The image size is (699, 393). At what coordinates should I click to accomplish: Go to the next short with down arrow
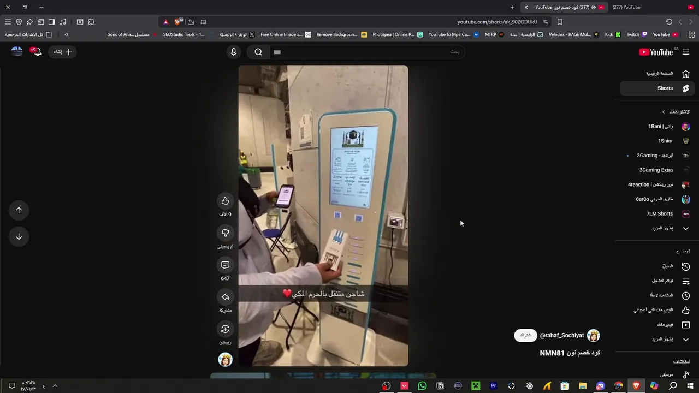19,236
